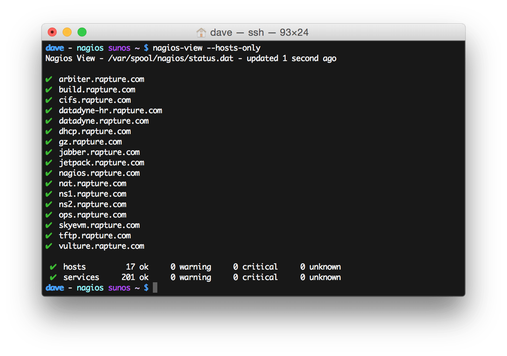The height and width of the screenshot is (356, 507).
Task: Click the path /var/spool/nagios/status.dat
Action: (x=171, y=58)
